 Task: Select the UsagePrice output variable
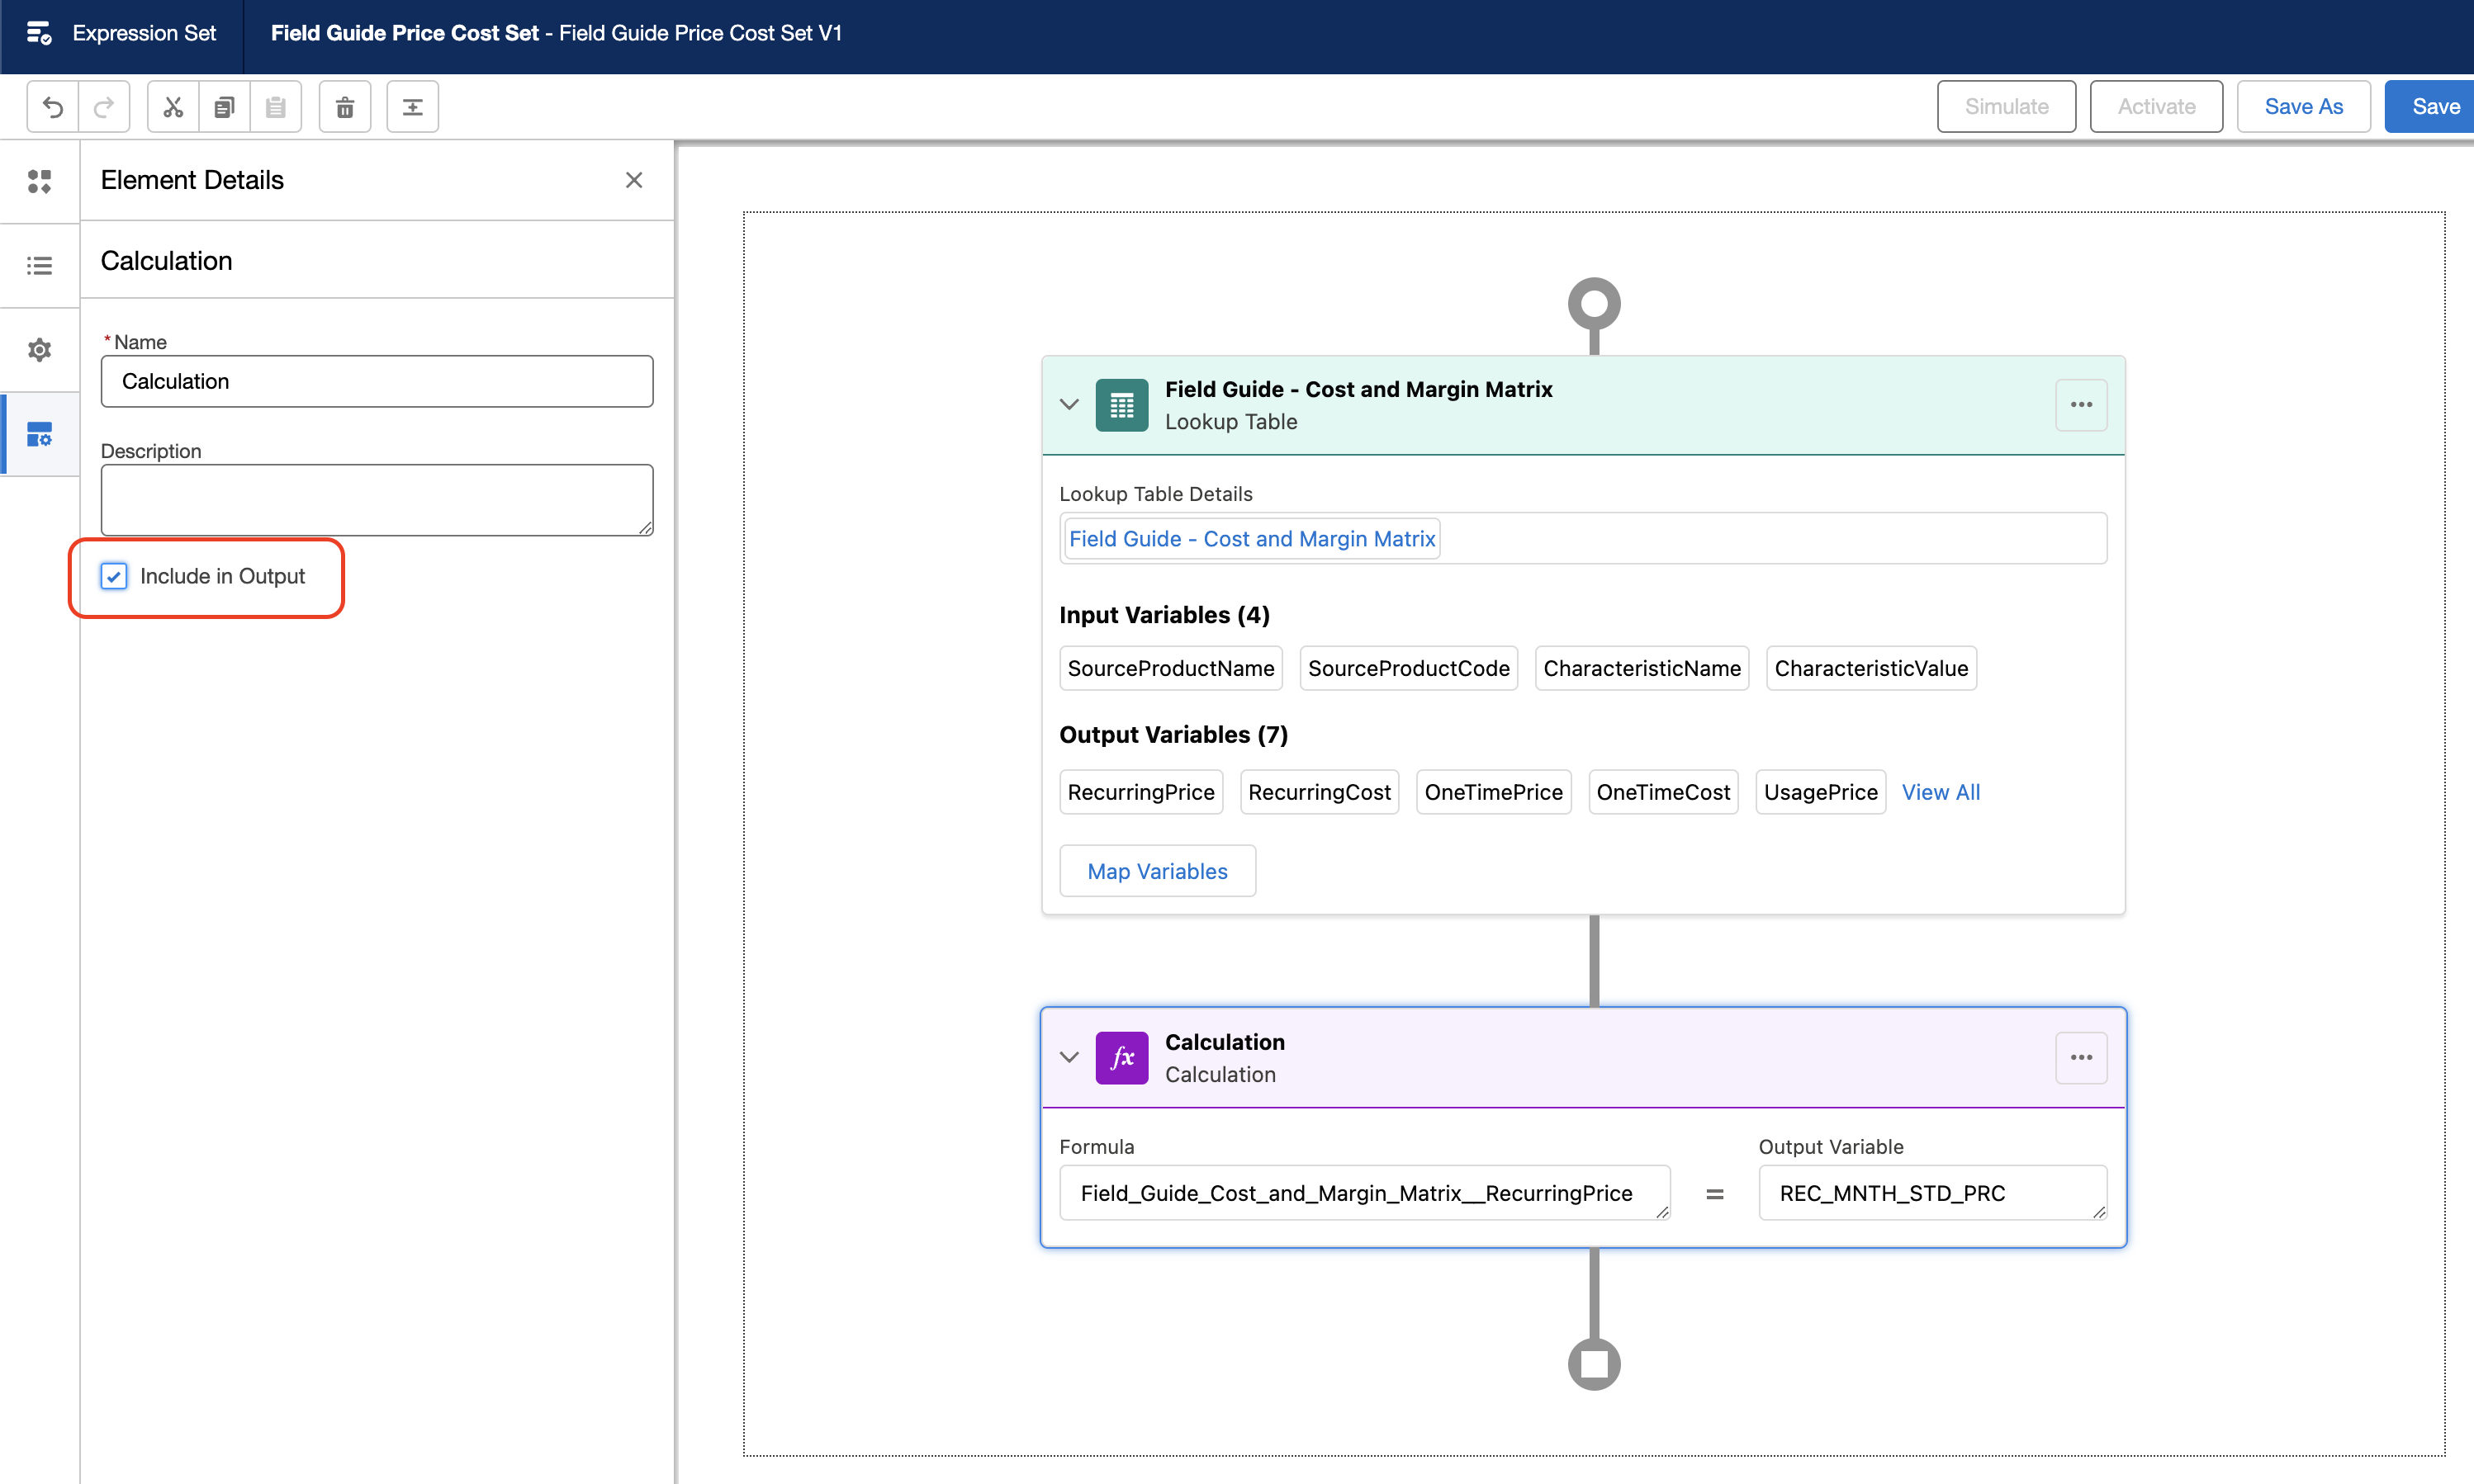point(1821,792)
